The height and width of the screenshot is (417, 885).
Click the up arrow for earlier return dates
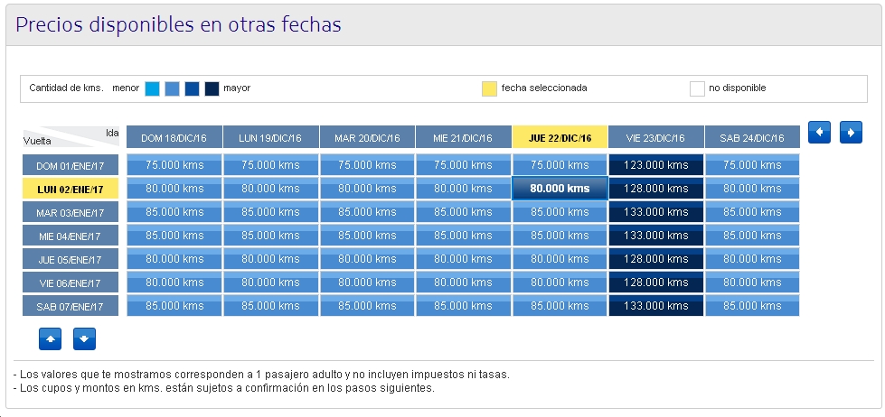pos(50,339)
